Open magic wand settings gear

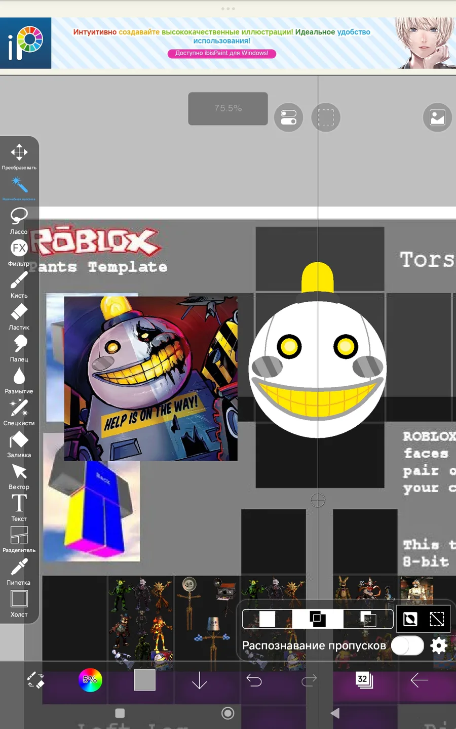tap(439, 645)
